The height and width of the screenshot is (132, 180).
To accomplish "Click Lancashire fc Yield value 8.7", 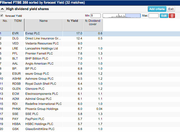I will click(x=80, y=49).
